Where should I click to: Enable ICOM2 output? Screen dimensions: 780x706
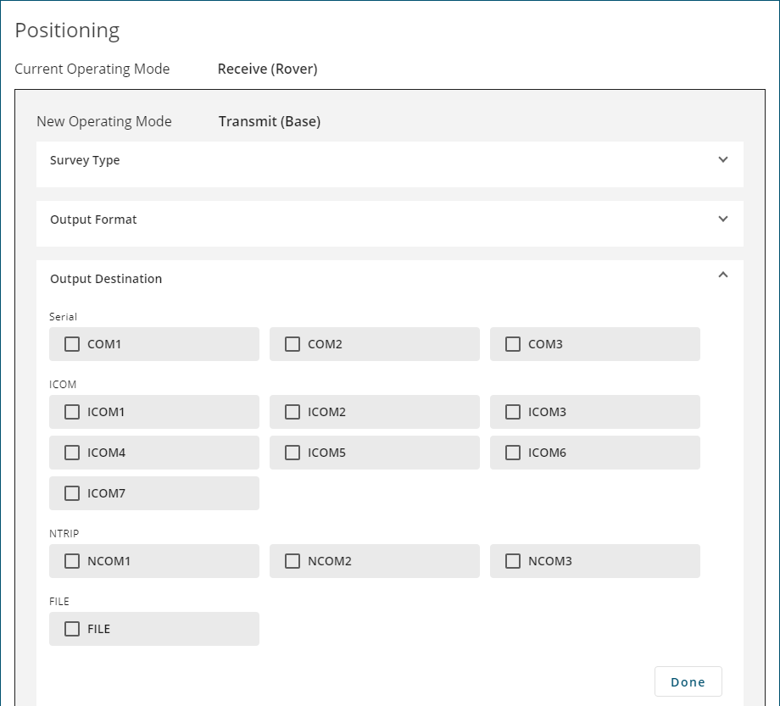[x=292, y=412]
